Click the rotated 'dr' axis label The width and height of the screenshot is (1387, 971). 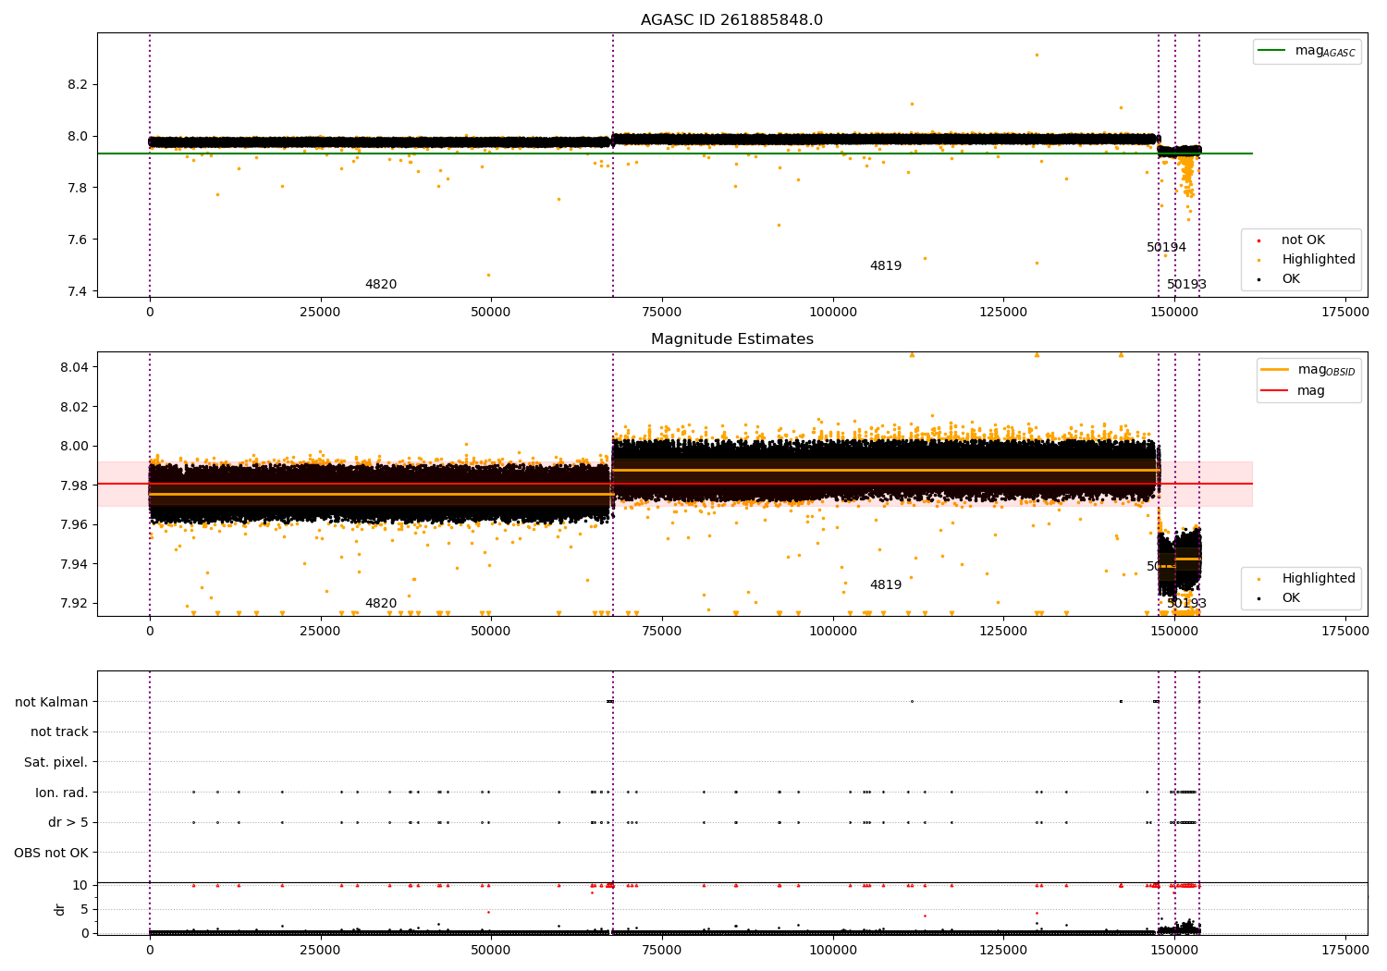(x=60, y=910)
